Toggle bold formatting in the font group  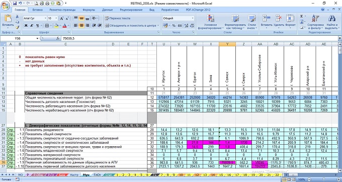coord(26,26)
